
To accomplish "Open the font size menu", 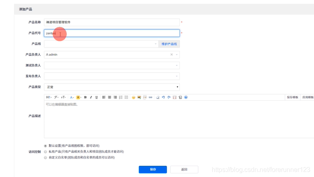I will (x=63, y=97).
